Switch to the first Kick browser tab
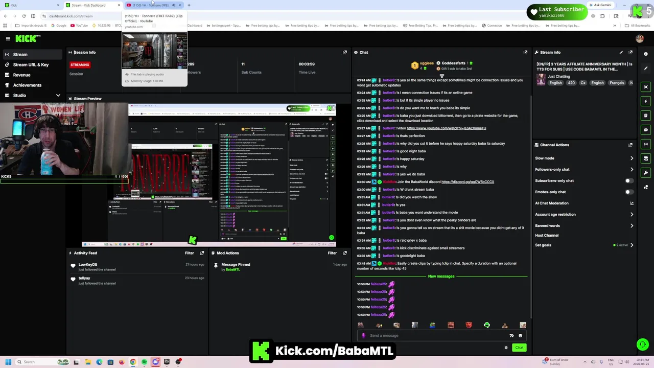This screenshot has height=368, width=654. [32, 5]
